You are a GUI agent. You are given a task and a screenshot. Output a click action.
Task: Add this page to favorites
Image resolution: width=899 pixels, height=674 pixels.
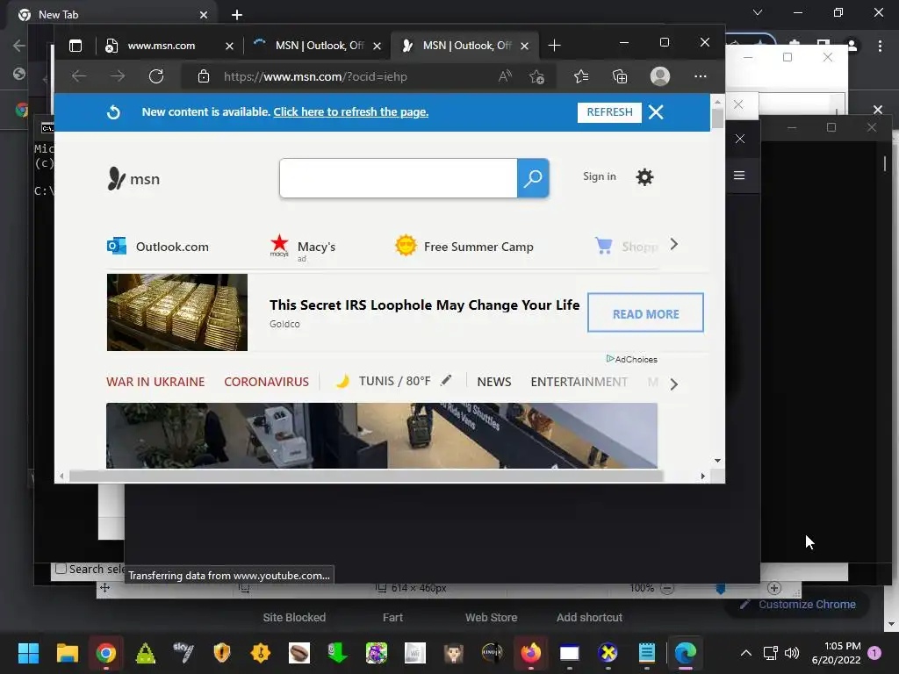pos(536,76)
